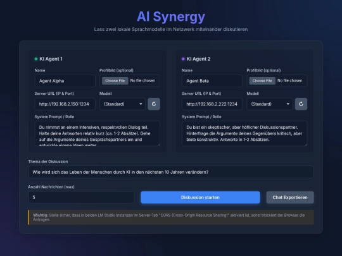342x256 pixels.
Task: Open the Modell dropdown for KI Agent 1
Action: (x=123, y=104)
